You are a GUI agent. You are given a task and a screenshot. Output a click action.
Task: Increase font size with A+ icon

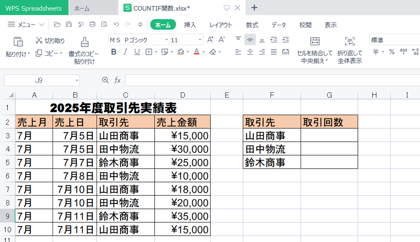pyautogui.click(x=210, y=40)
